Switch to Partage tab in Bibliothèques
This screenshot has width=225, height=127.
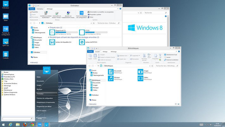(x=105, y=51)
